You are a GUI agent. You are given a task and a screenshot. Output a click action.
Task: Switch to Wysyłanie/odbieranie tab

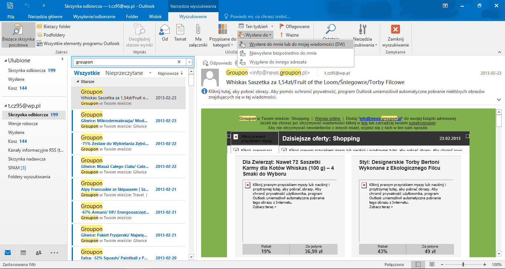tap(94, 17)
